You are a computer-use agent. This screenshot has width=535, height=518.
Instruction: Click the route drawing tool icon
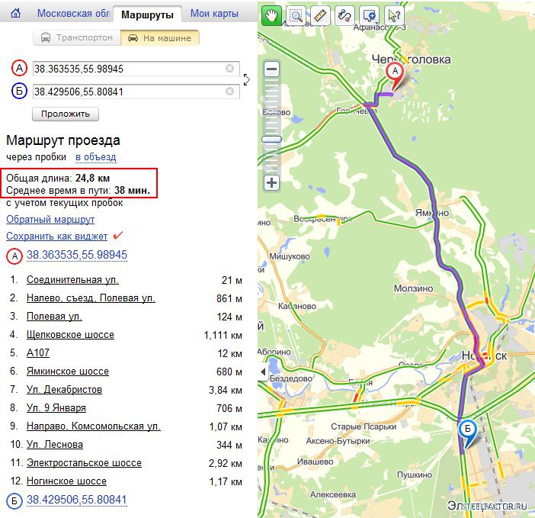click(345, 15)
